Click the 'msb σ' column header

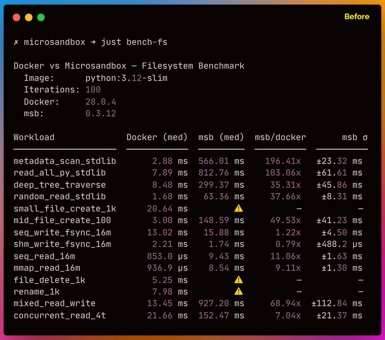[x=355, y=137]
